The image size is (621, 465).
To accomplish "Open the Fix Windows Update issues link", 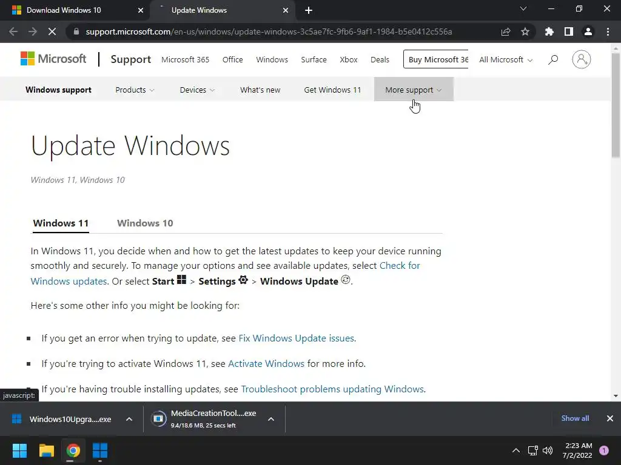I will tap(296, 338).
